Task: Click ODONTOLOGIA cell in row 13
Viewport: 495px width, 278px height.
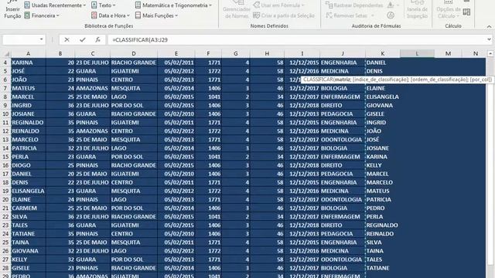Action: (x=342, y=139)
